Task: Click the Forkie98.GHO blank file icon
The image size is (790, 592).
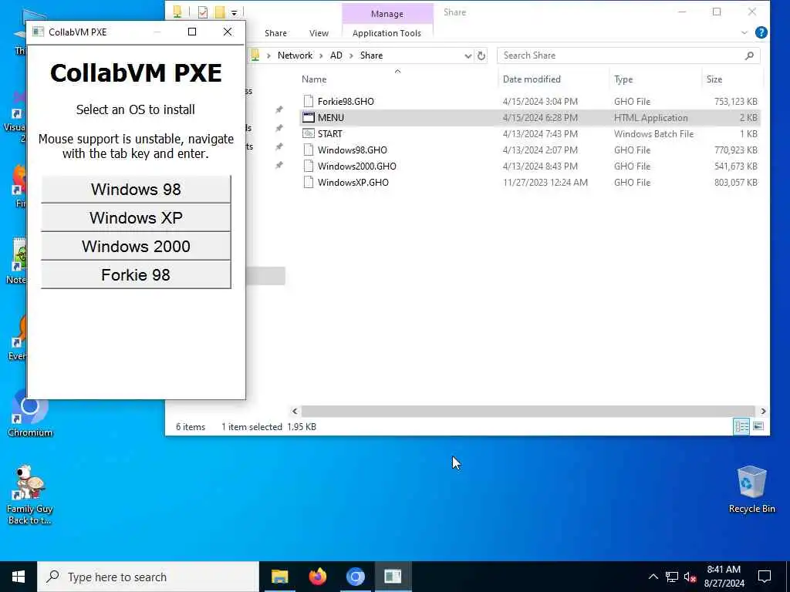Action: coord(309,102)
